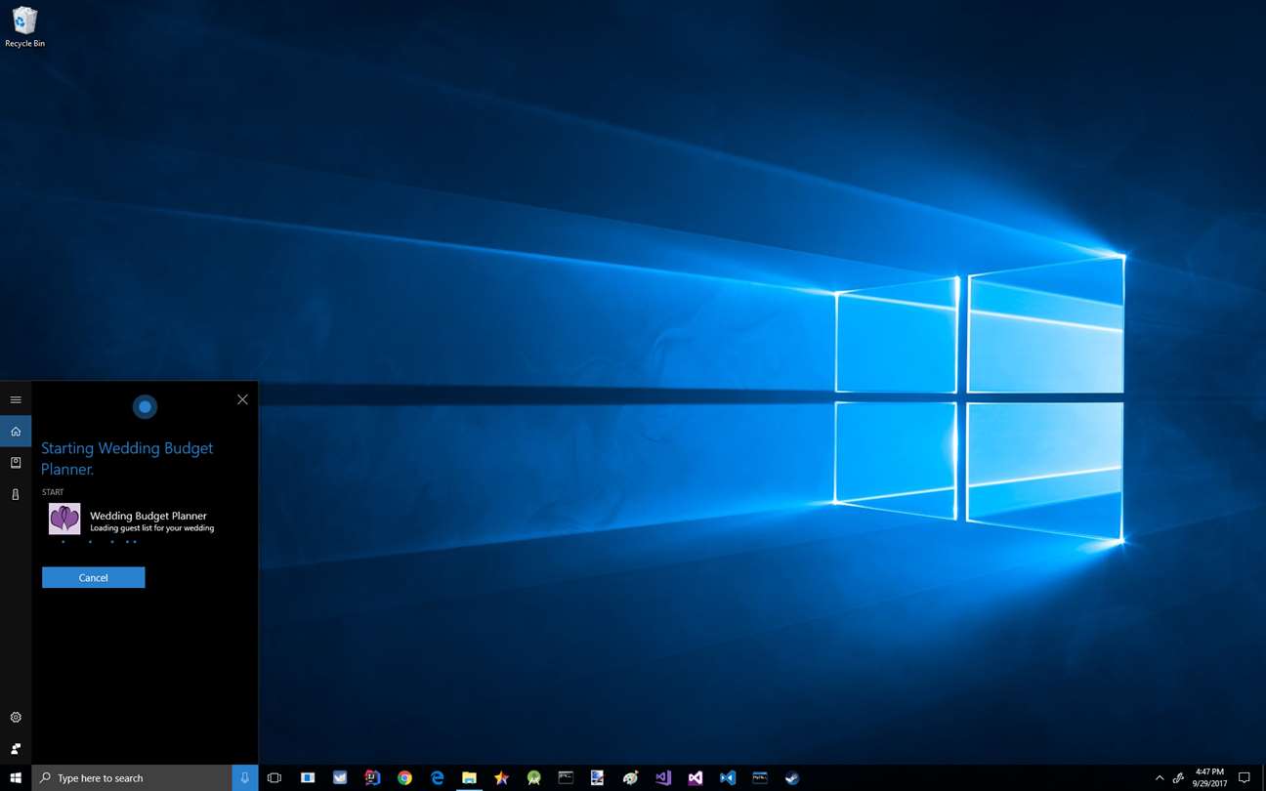
Task: Go to Cortana Home in the sidebar
Action: (16, 431)
